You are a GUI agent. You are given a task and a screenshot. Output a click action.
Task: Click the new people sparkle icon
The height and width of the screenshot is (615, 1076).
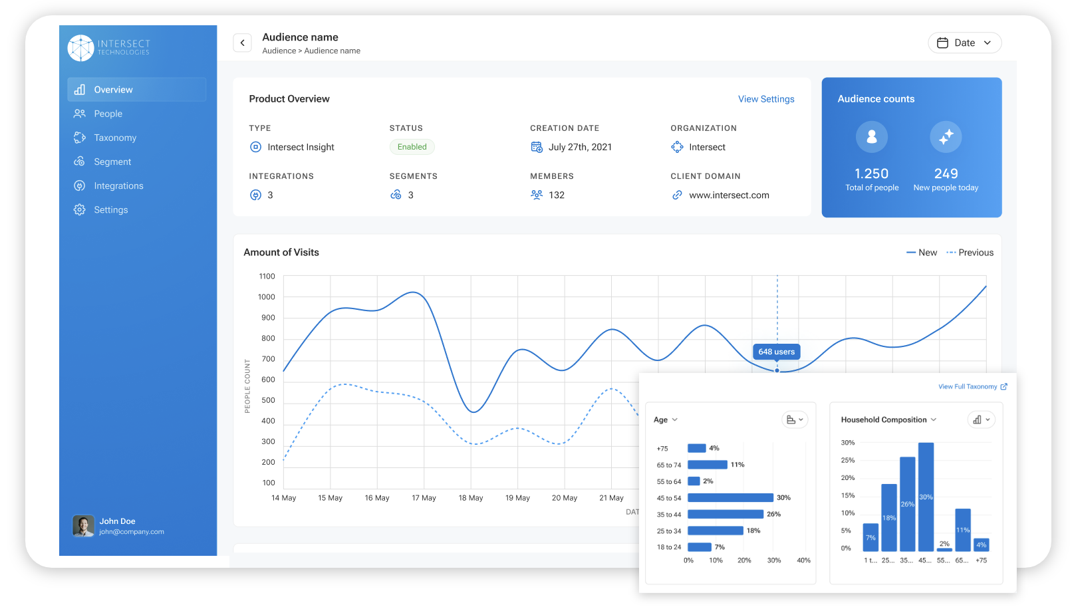point(946,137)
